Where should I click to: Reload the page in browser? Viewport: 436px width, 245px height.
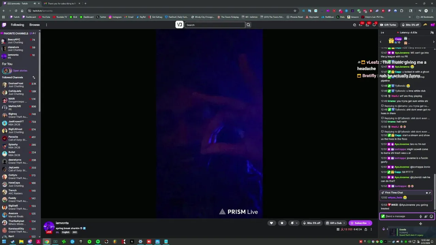(x=16, y=11)
